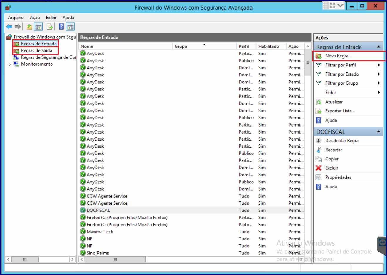Screen dimensions: 387x275
Task: Toggle the Action pane toolbar icon
Action: (70, 27)
